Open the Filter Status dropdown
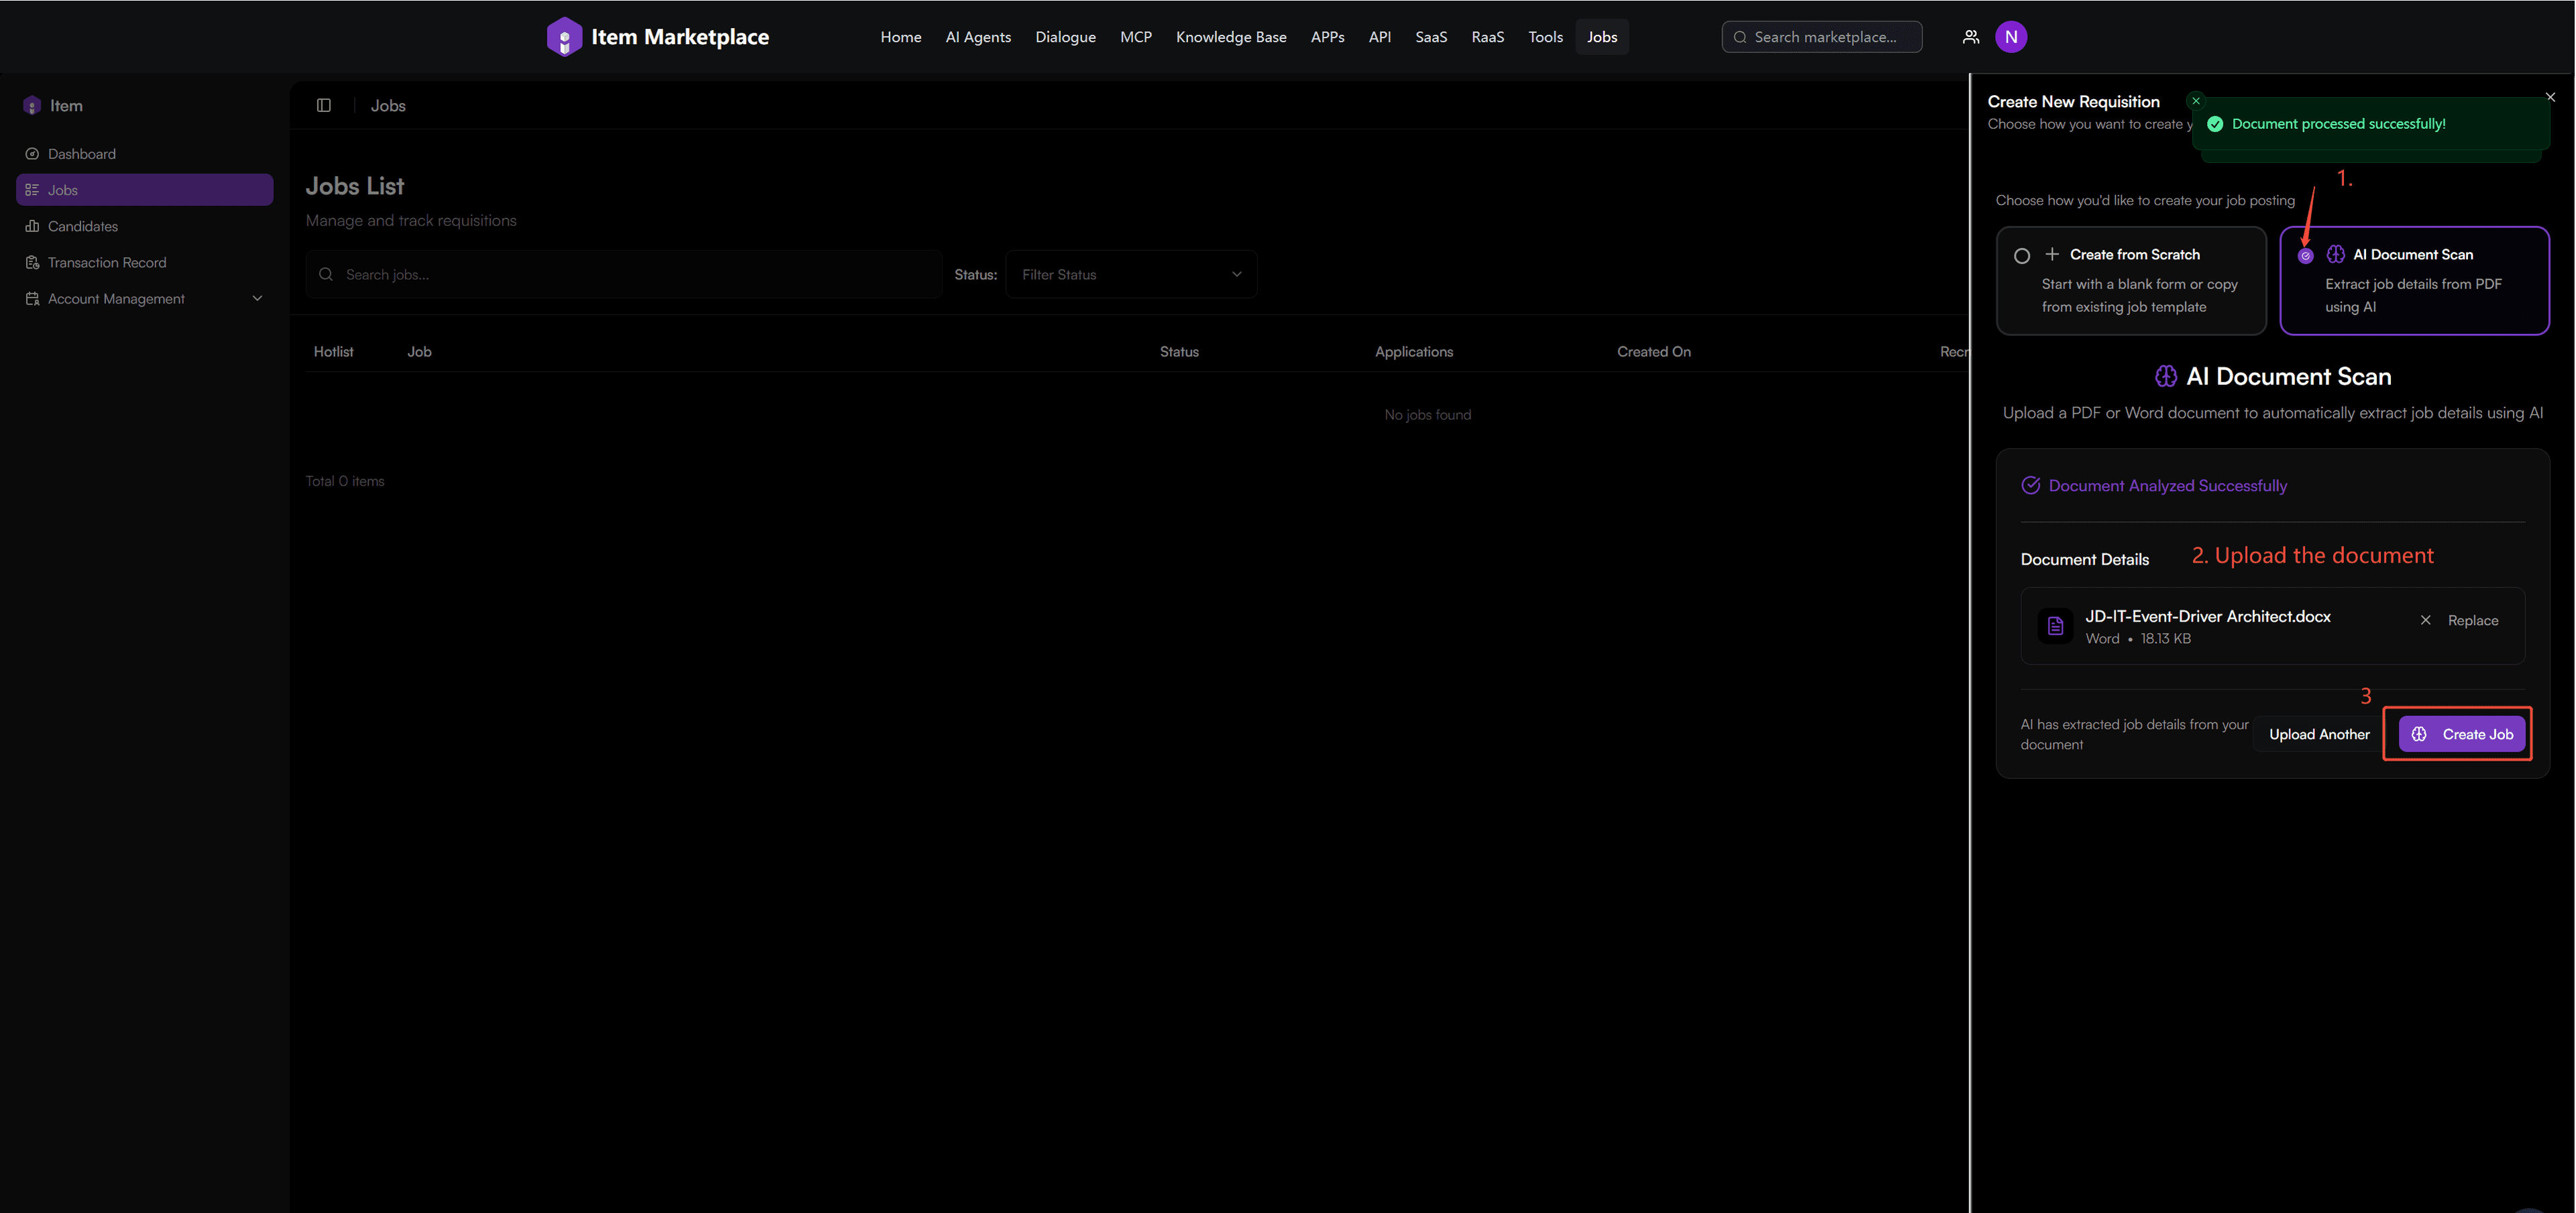Viewport: 2576px width, 1213px height. pos(1131,275)
